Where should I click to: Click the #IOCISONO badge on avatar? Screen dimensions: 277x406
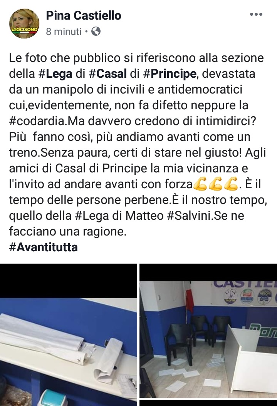25,30
